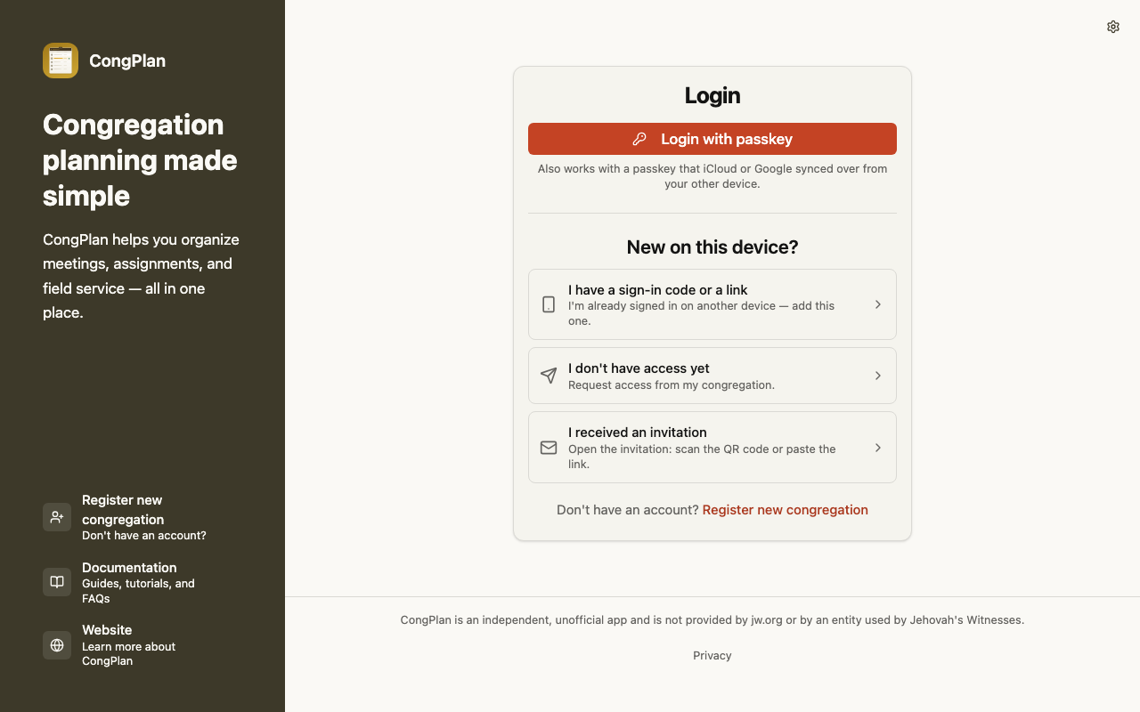
Task: Click the 'CongPlan helps you organize' description paragraph
Action: click(x=141, y=276)
